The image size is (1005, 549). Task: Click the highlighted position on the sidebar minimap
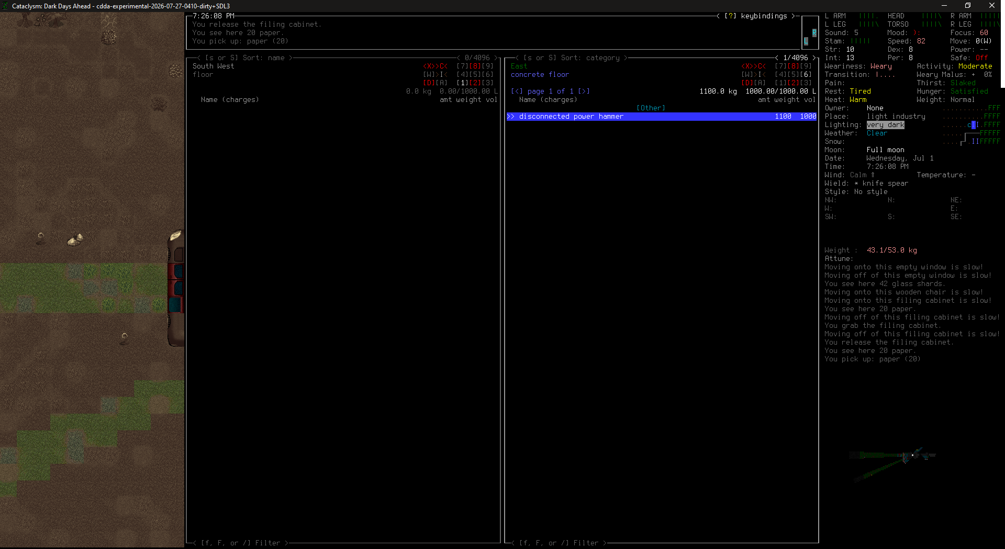[973, 125]
